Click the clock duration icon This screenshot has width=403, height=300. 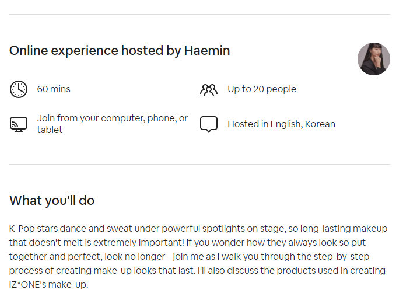point(19,89)
